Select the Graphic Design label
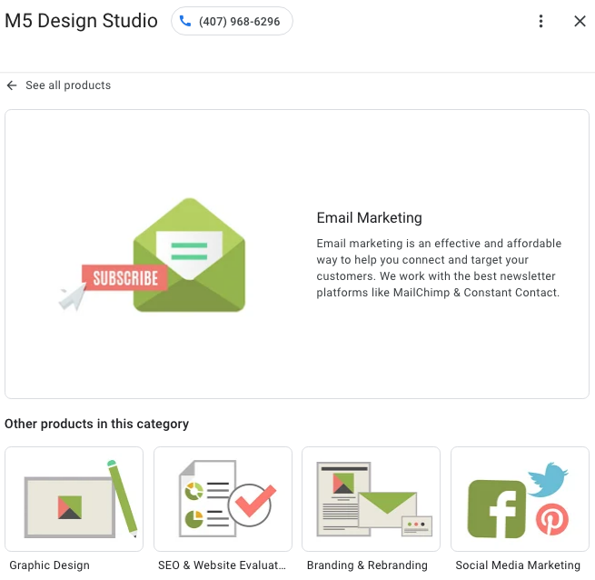The image size is (595, 580). tap(49, 565)
